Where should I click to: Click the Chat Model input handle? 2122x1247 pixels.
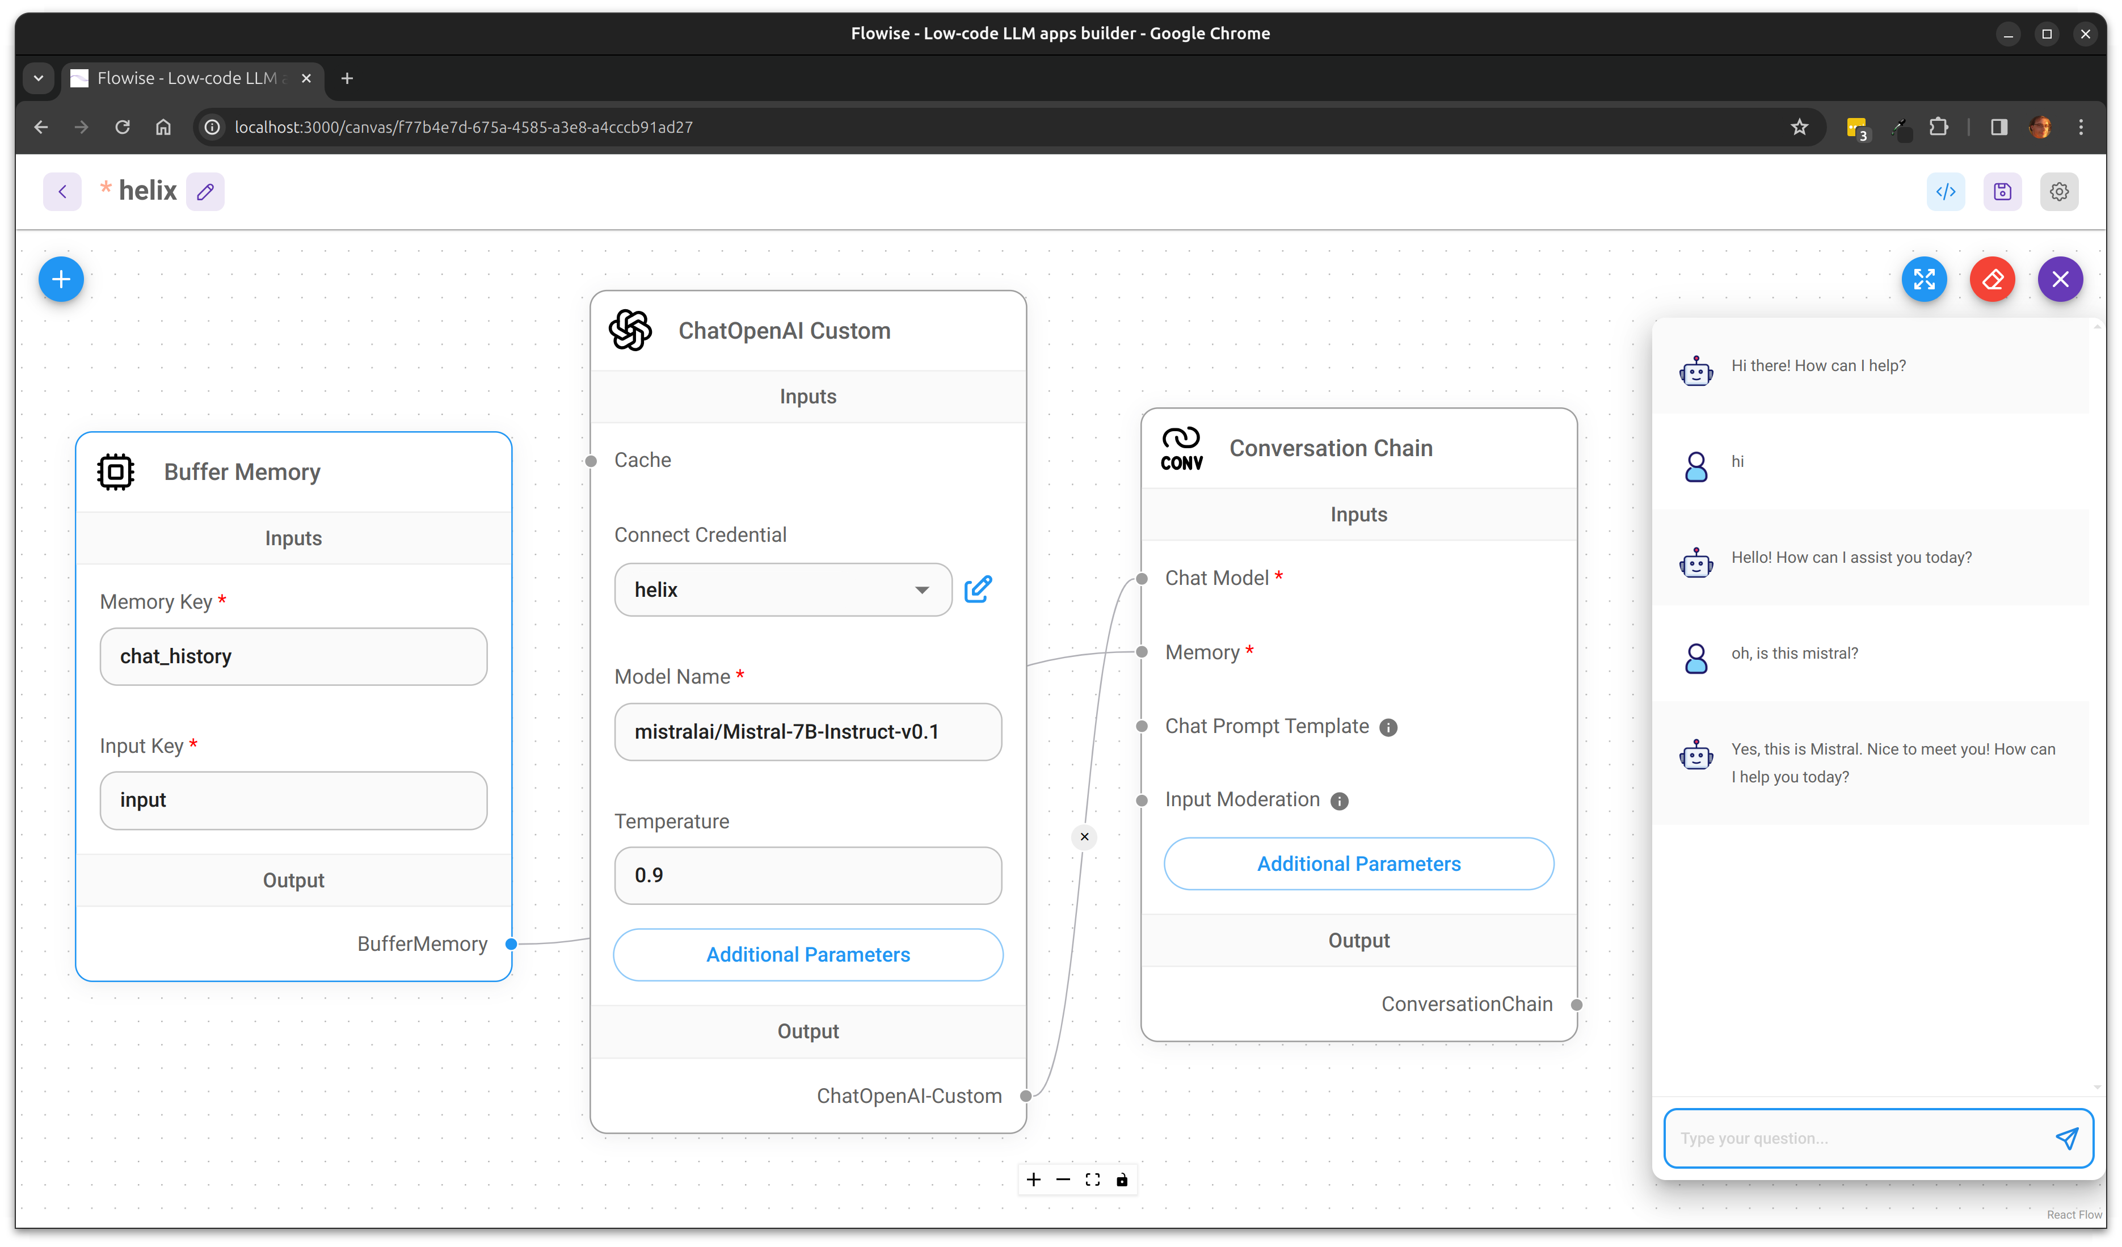click(1142, 579)
